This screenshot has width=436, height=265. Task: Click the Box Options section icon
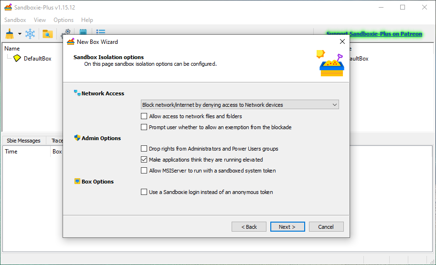(77, 181)
